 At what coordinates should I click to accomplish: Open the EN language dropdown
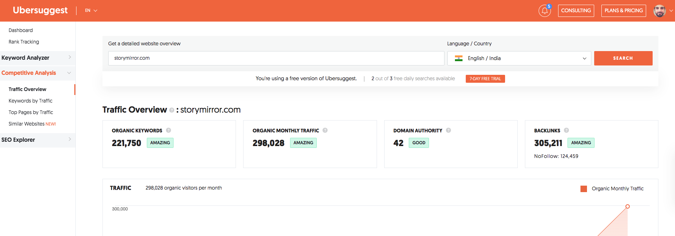tap(91, 10)
